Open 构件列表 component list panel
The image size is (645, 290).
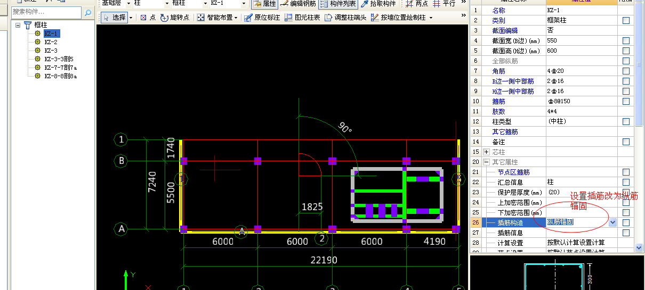(338, 3)
